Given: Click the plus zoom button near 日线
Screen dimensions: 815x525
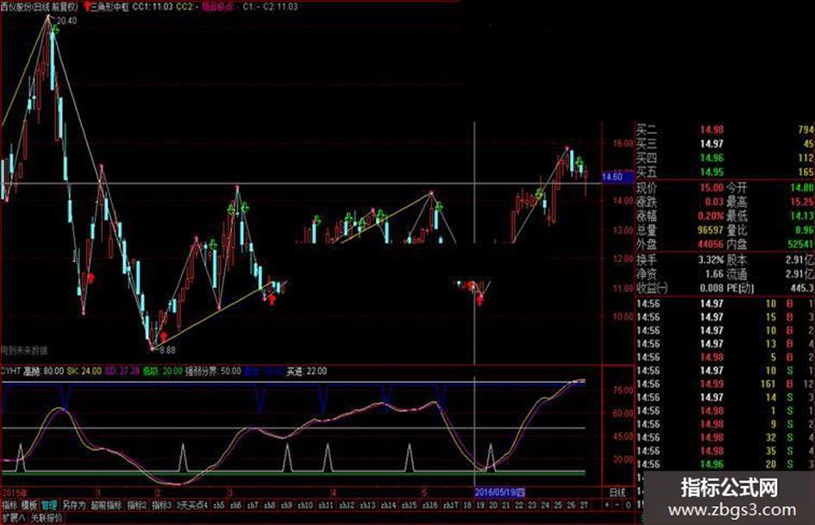Looking at the screenshot, I should click(606, 504).
